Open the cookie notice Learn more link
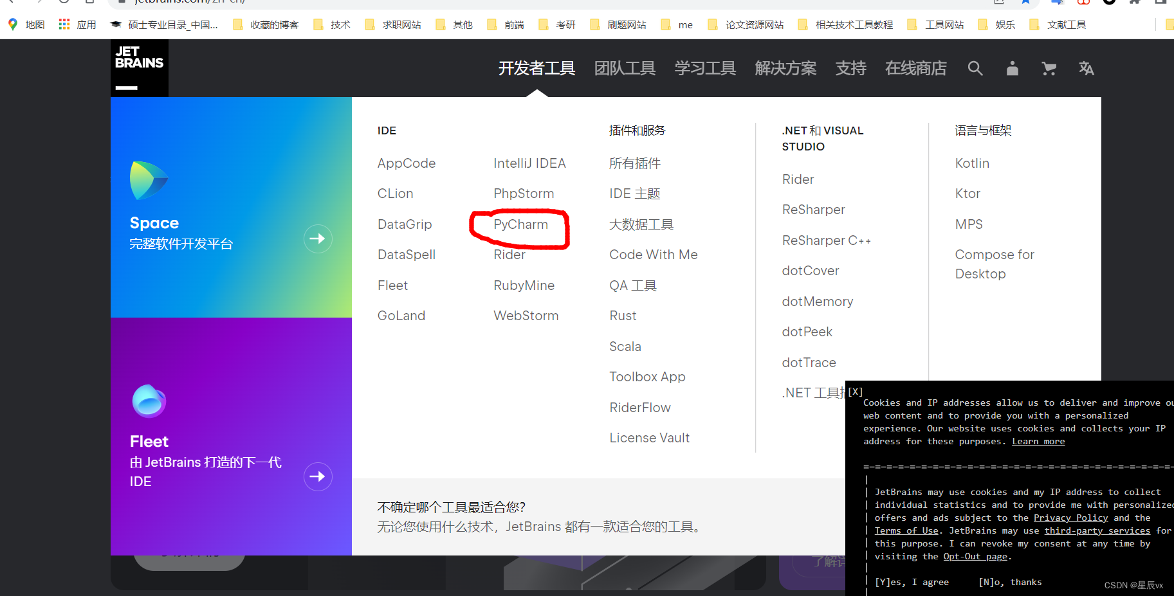This screenshot has width=1174, height=596. (1038, 441)
